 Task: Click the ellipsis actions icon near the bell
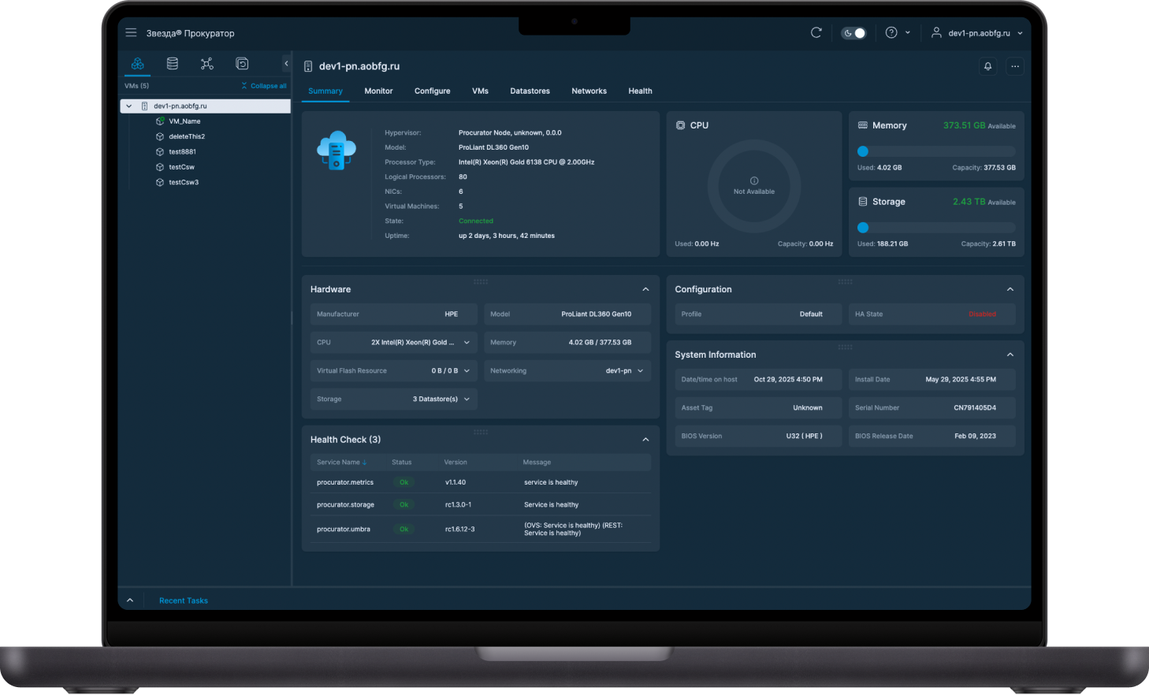pyautogui.click(x=1014, y=66)
